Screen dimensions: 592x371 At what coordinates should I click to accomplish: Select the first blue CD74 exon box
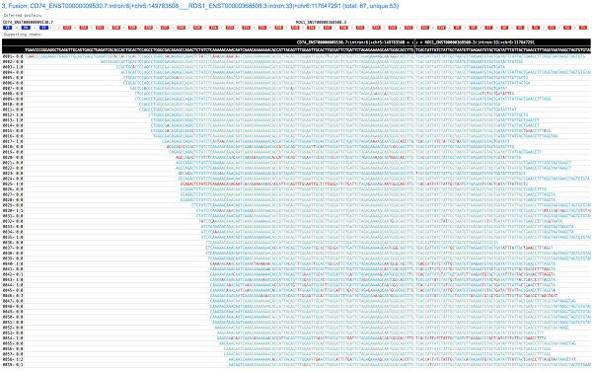pos(7,28)
